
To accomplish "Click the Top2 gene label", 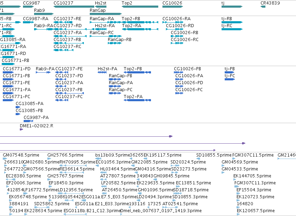I will (x=127, y=3).
